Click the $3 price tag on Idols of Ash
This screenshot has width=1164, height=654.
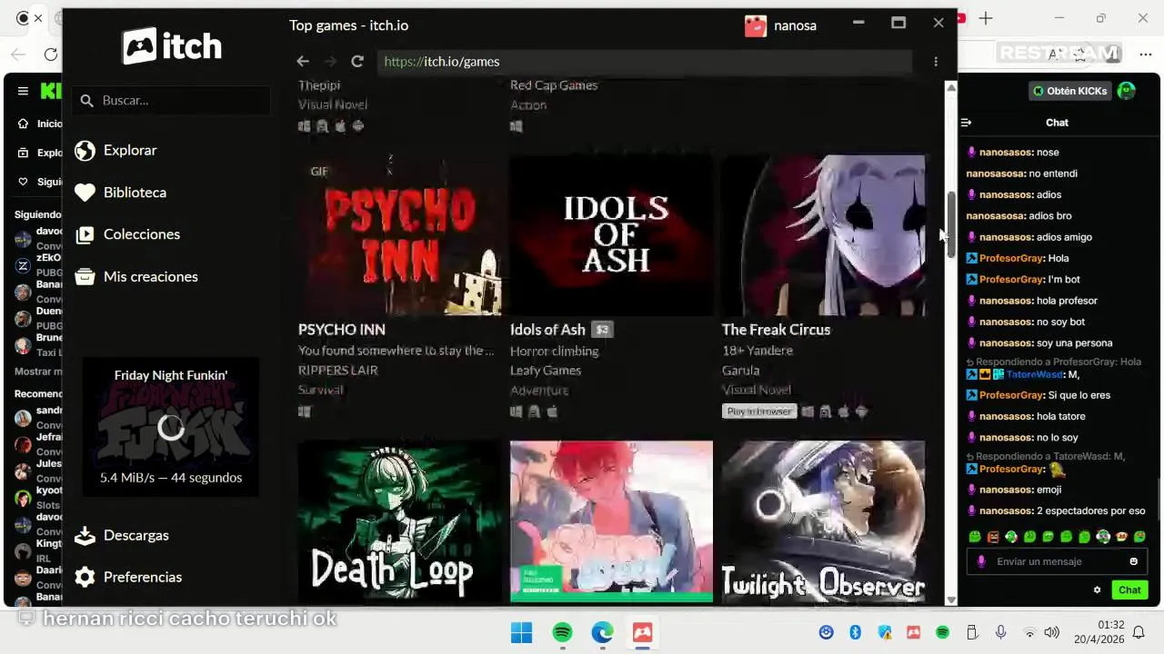602,330
